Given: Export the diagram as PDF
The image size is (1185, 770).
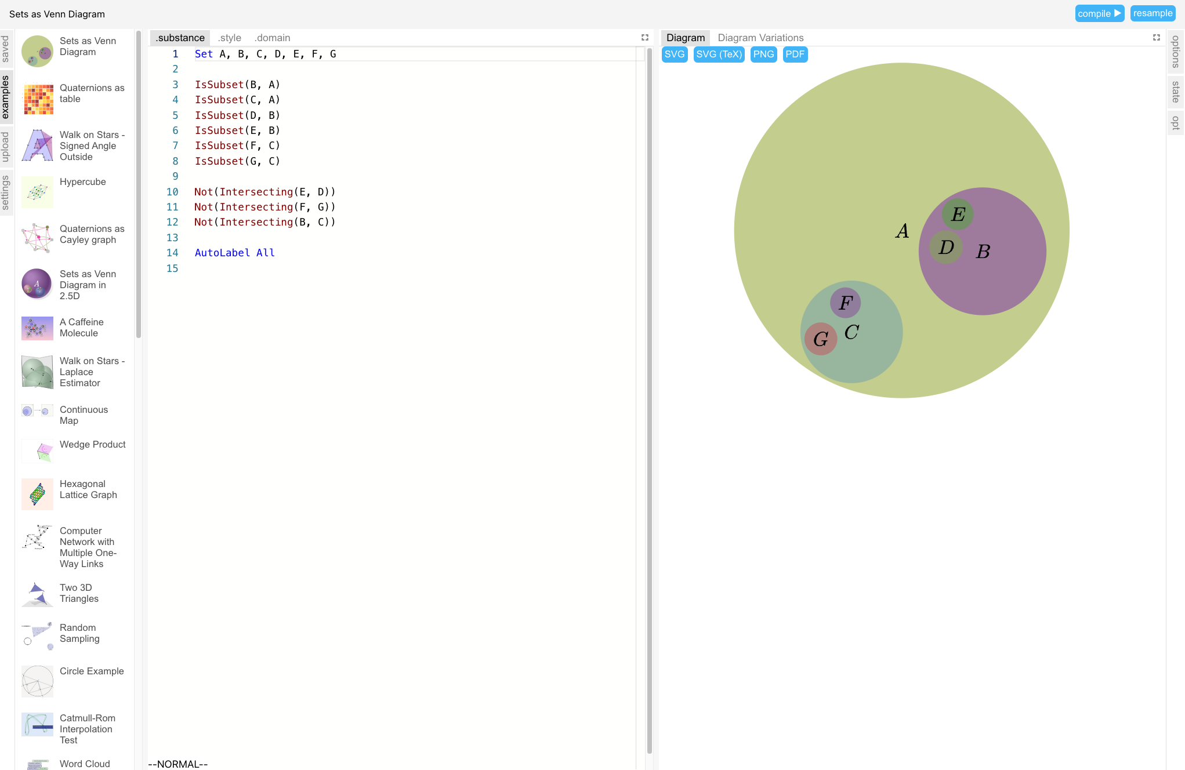Looking at the screenshot, I should coord(795,54).
